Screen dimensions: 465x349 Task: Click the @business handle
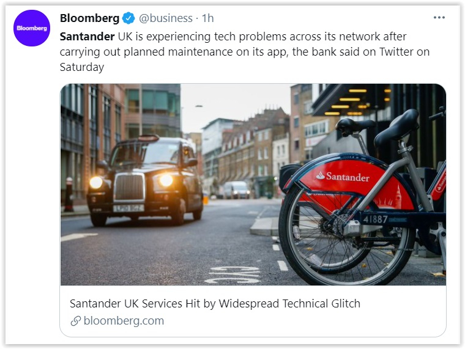tap(166, 18)
